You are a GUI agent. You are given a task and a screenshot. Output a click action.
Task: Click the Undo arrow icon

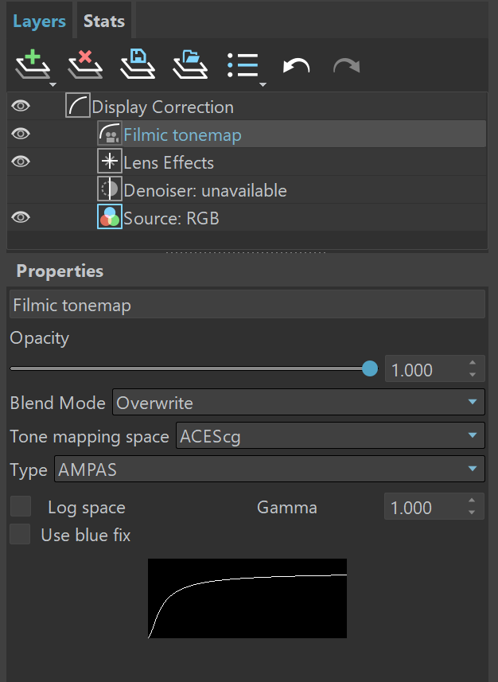click(296, 66)
